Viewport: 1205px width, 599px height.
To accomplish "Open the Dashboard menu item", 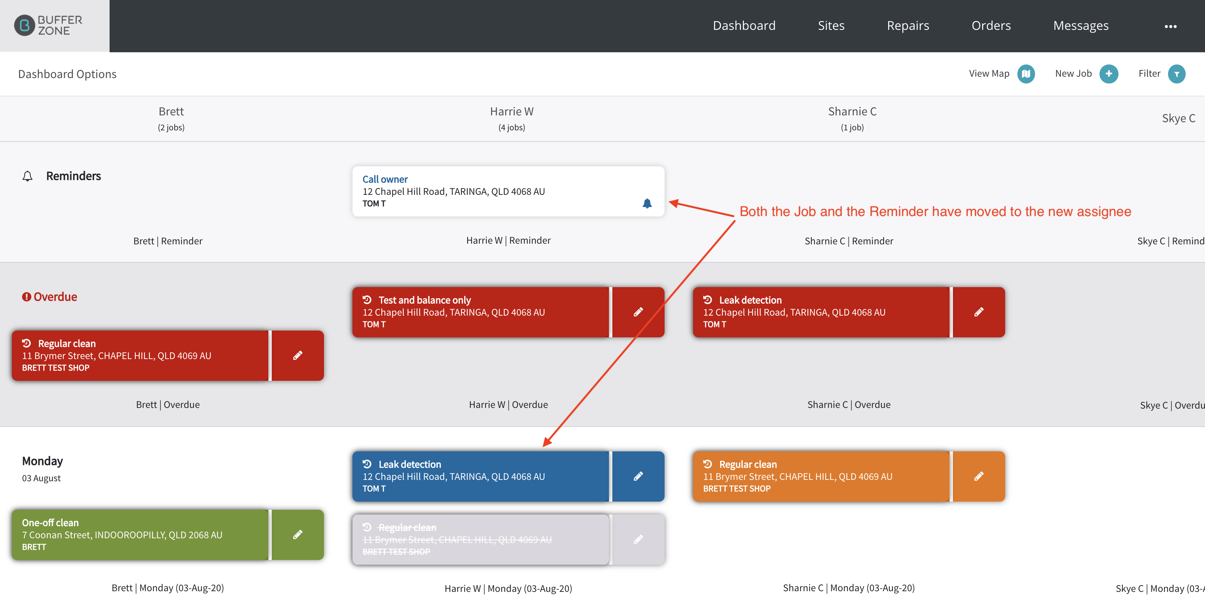I will tap(744, 26).
